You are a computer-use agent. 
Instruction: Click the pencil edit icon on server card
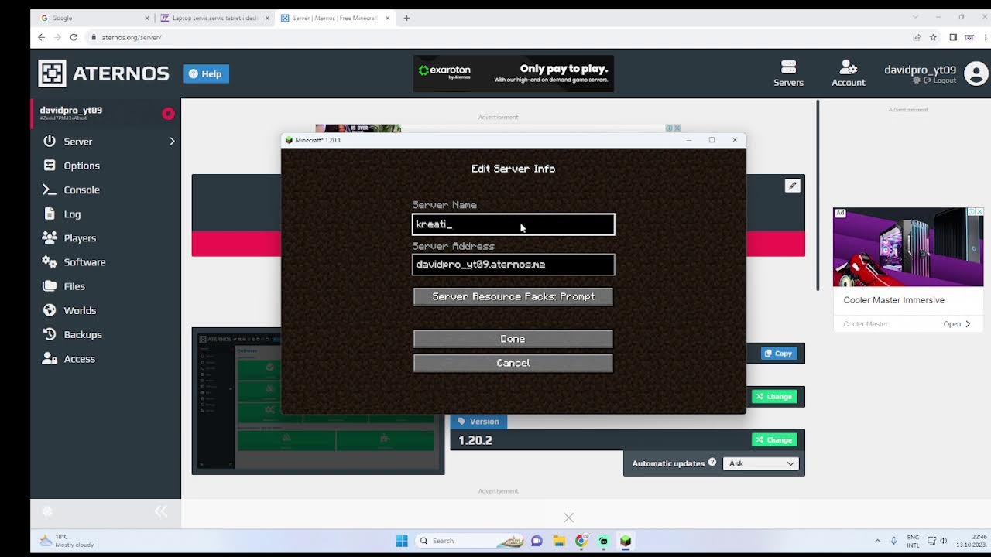tap(792, 186)
